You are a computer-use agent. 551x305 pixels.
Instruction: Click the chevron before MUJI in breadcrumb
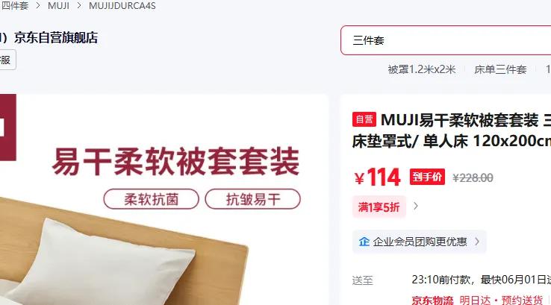38,6
